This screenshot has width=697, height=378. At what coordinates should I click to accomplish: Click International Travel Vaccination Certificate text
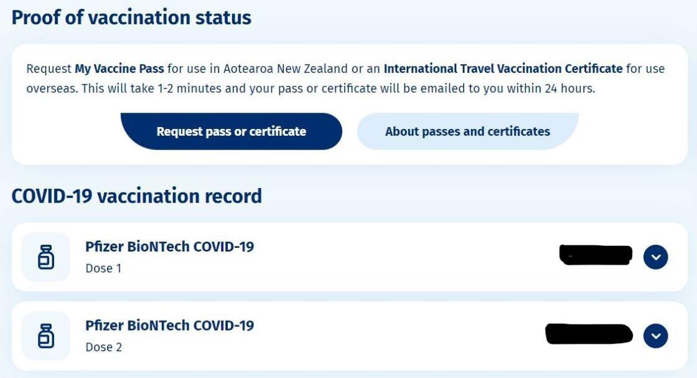point(503,69)
